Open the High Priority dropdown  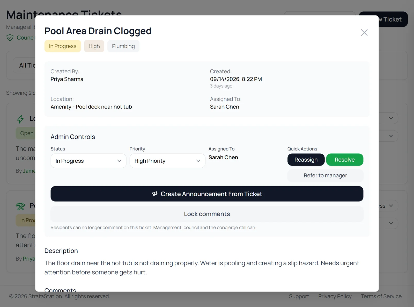point(167,161)
